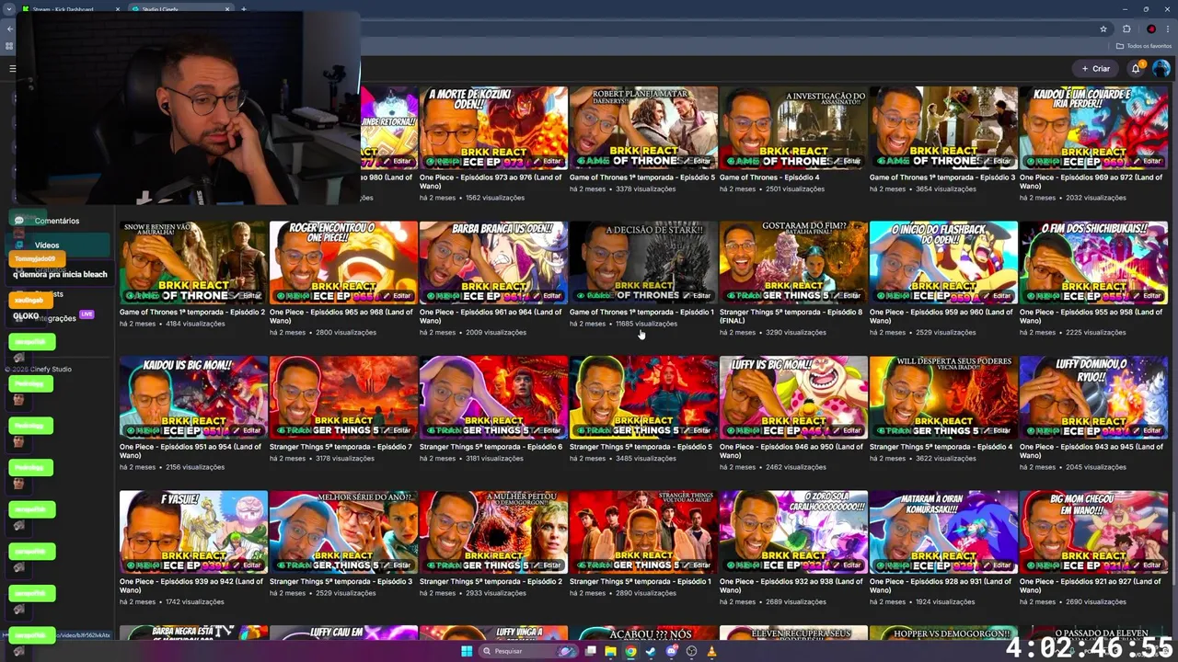Open the tab search chevron dropdown
The height and width of the screenshot is (662, 1178).
coord(9,9)
